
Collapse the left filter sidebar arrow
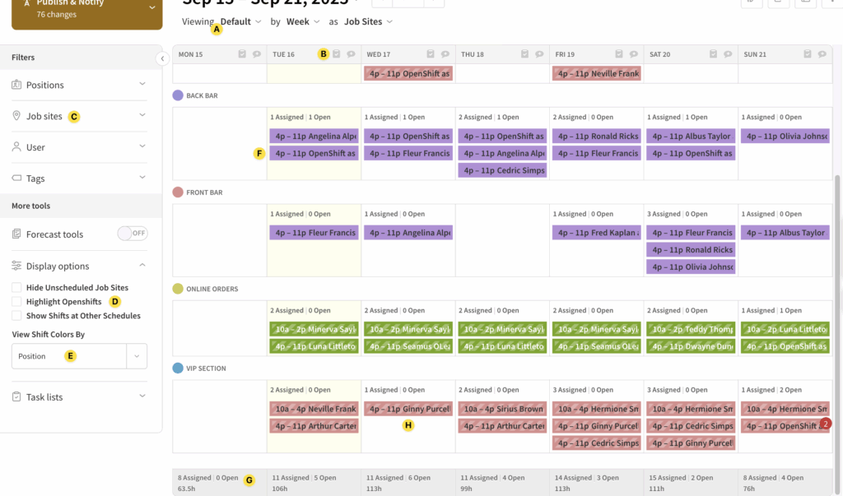tap(162, 58)
